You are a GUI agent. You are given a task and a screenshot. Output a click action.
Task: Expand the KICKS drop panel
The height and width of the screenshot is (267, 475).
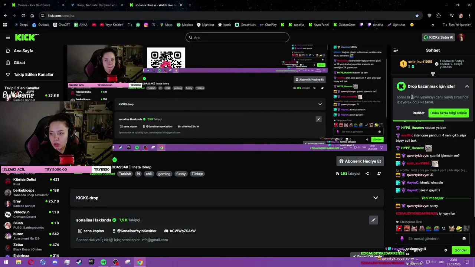[x=376, y=198]
